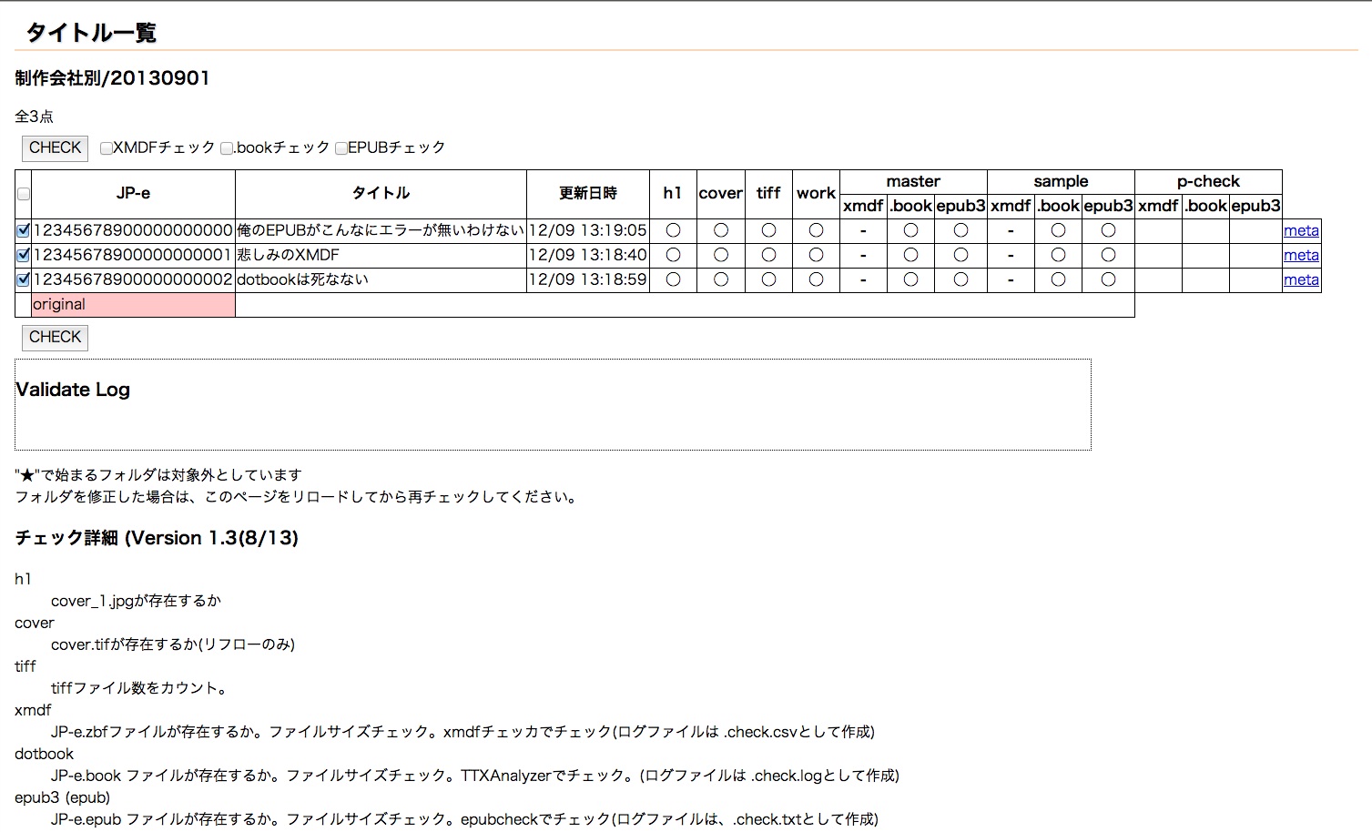Screen dimensions: 1372x832
Task: Click the top CHECK button
Action: (x=55, y=148)
